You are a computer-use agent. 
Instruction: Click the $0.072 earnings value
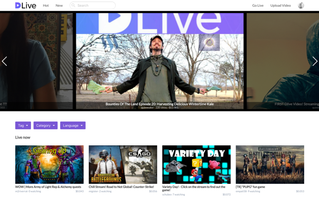[x=226, y=195]
